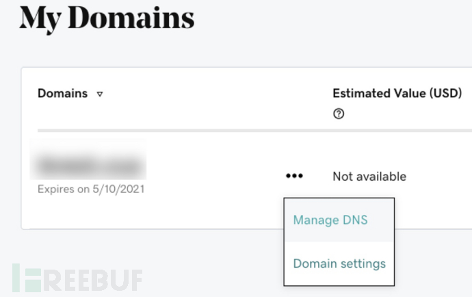The image size is (472, 297).
Task: Click the help question mark under Estimated Value
Action: tap(339, 114)
